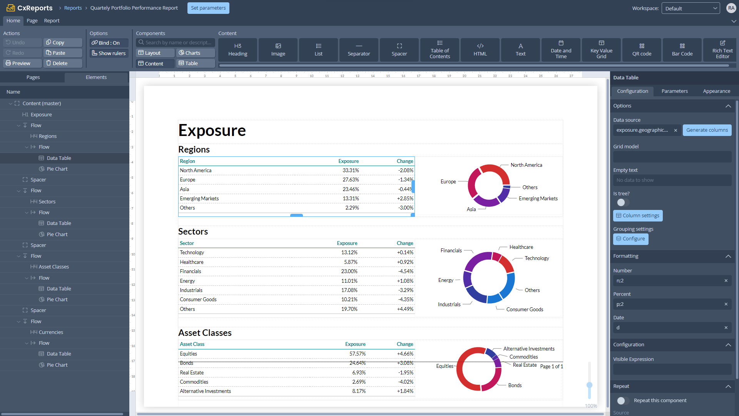Open the Page menu tab
Image resolution: width=739 pixels, height=416 pixels.
point(32,20)
